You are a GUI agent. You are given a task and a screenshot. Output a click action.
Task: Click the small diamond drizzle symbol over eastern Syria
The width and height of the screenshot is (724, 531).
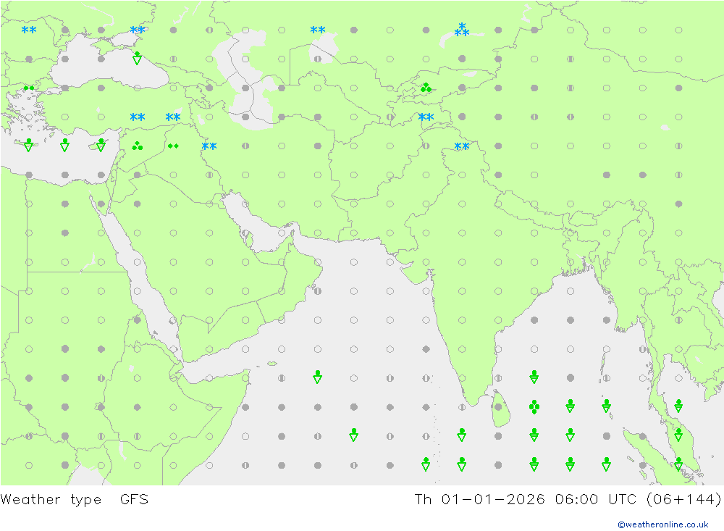click(173, 146)
